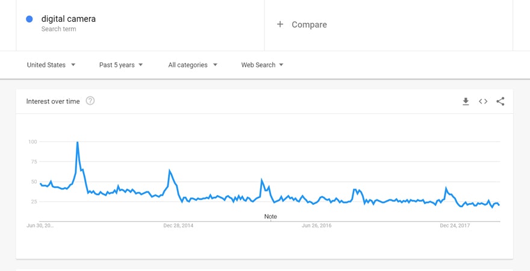Click the Interest over time heading

coord(53,101)
